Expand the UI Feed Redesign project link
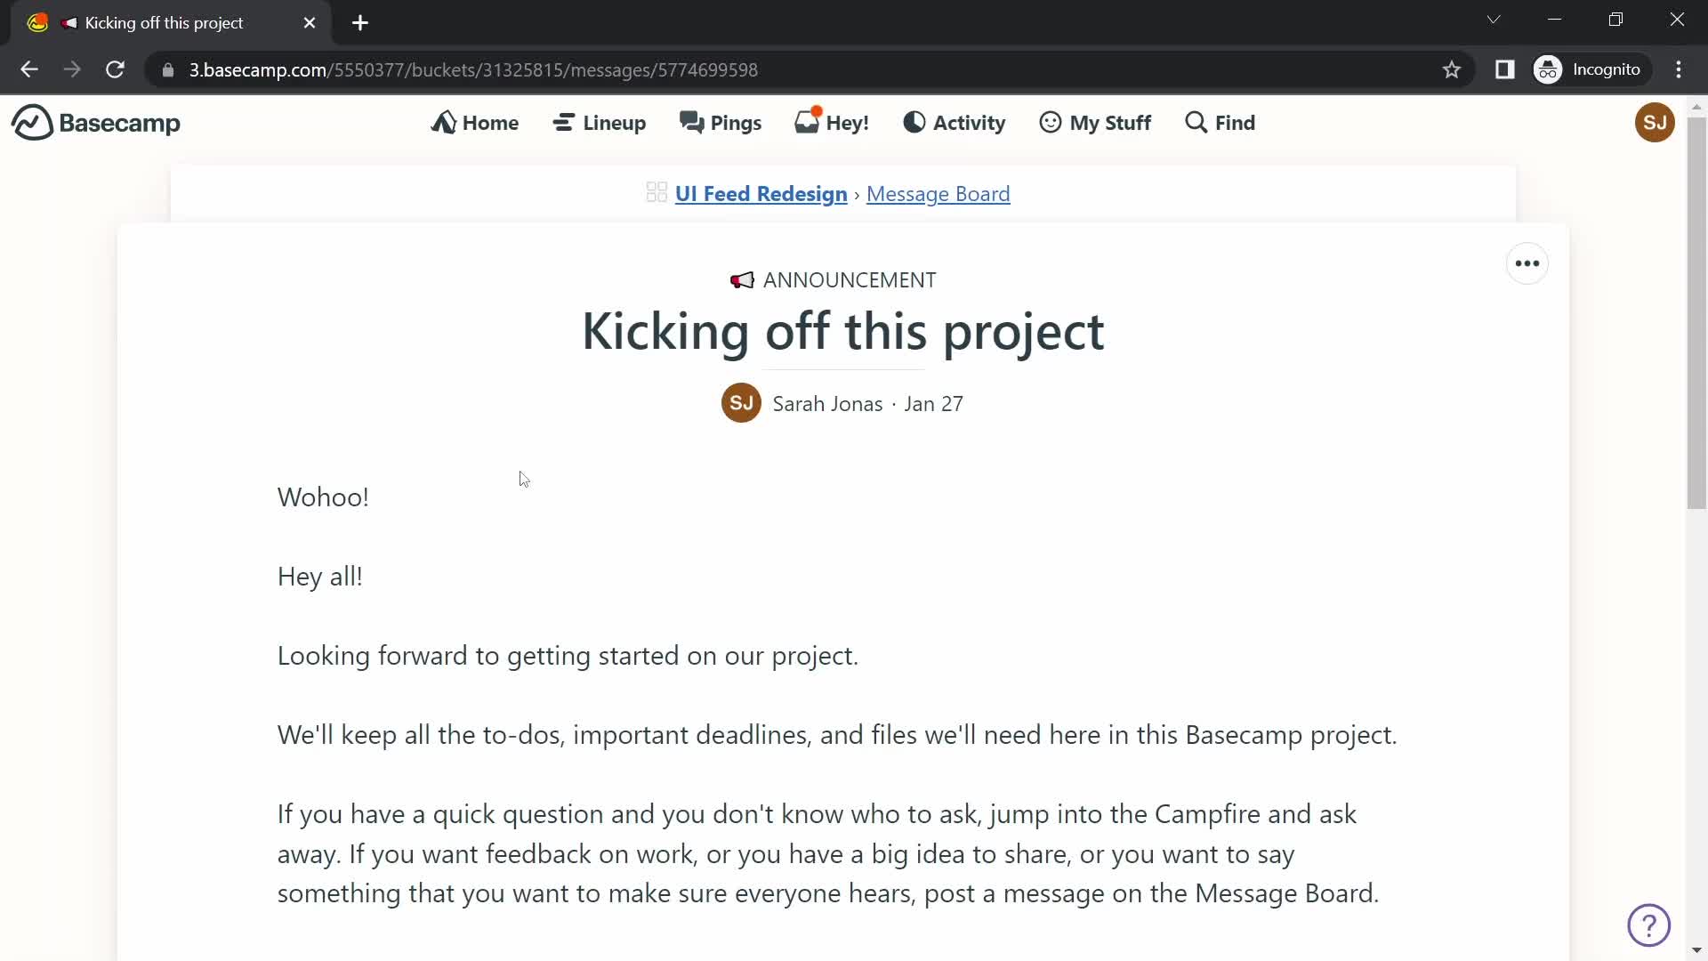1708x961 pixels. point(761,192)
